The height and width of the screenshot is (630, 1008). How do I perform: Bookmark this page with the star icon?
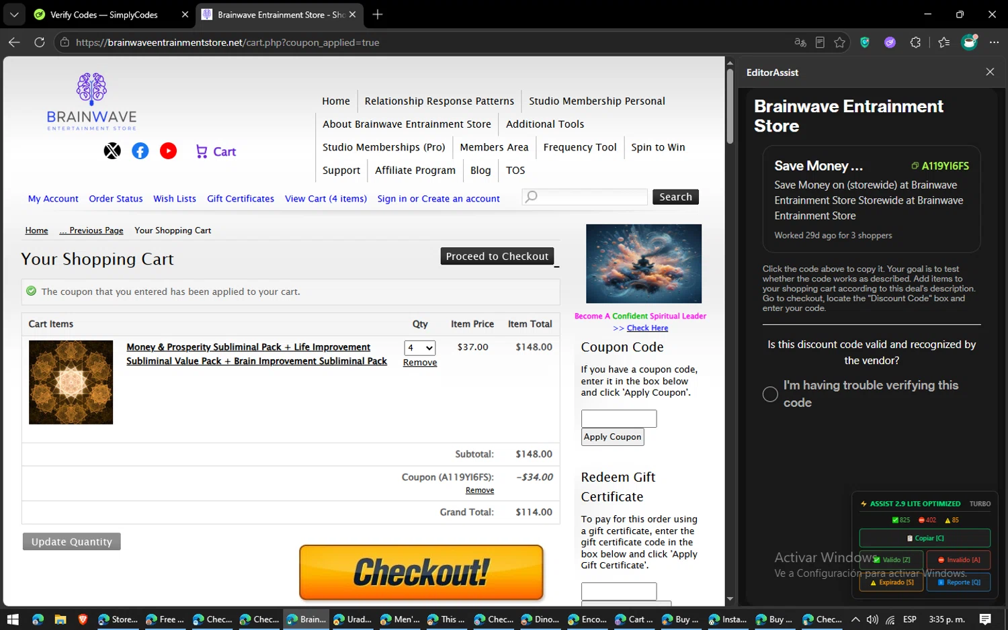tap(840, 42)
